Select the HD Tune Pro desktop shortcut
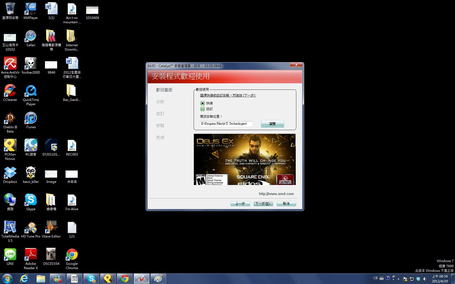This screenshot has width=455, height=284. click(31, 230)
